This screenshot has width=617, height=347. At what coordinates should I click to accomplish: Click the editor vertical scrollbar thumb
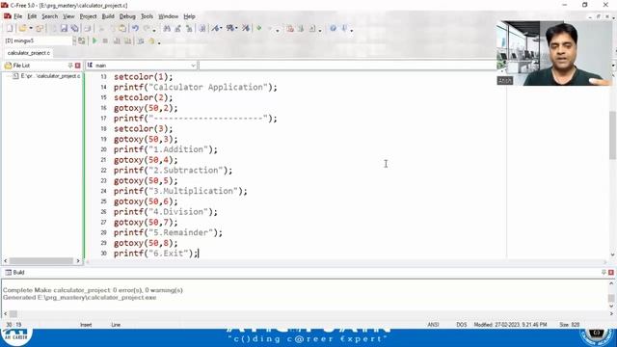613,135
